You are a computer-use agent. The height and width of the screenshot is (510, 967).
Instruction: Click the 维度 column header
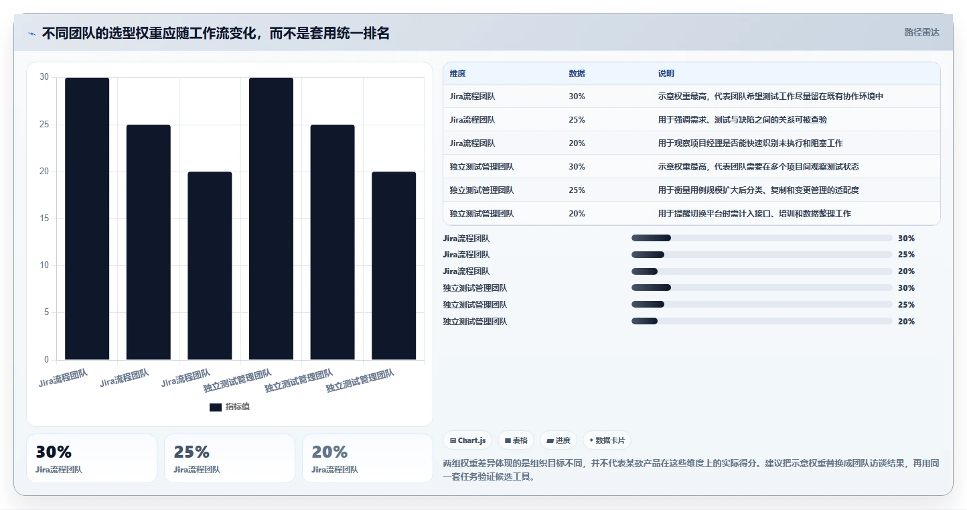[x=458, y=74]
